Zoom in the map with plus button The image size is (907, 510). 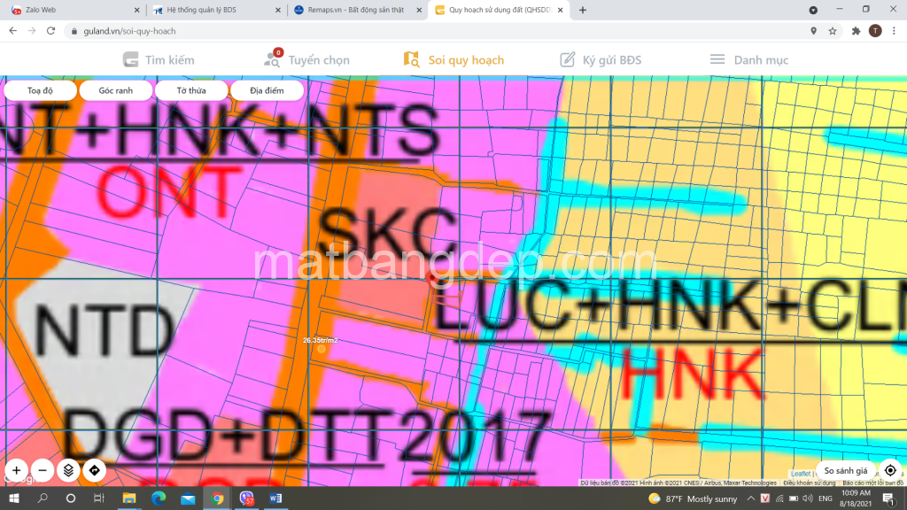click(16, 471)
